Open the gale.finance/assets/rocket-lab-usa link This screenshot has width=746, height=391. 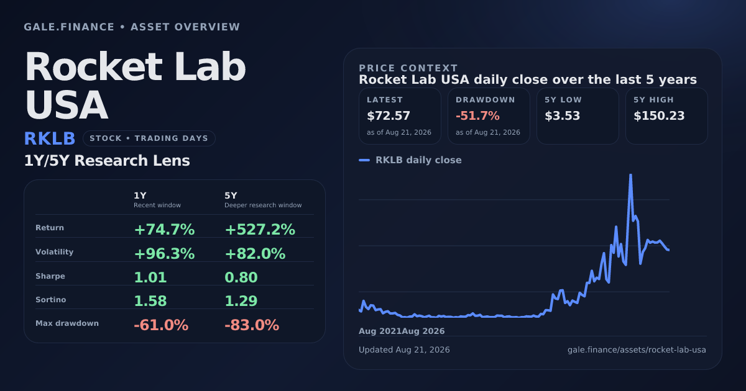pos(637,350)
